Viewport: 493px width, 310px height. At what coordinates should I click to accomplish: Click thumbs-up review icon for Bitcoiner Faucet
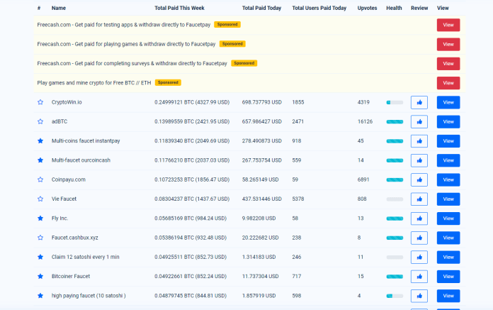(419, 276)
